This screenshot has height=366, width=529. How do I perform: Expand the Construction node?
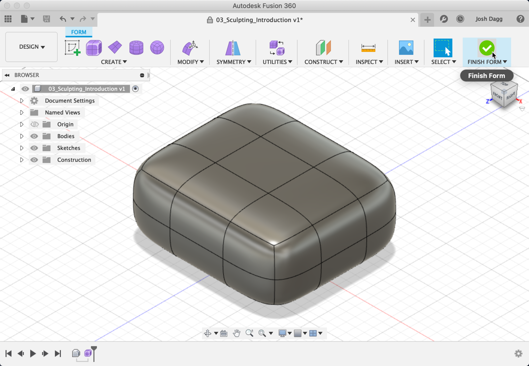(x=22, y=160)
